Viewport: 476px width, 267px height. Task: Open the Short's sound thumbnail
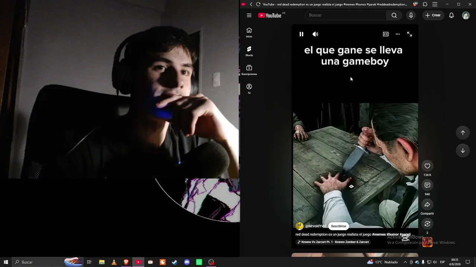point(427,242)
